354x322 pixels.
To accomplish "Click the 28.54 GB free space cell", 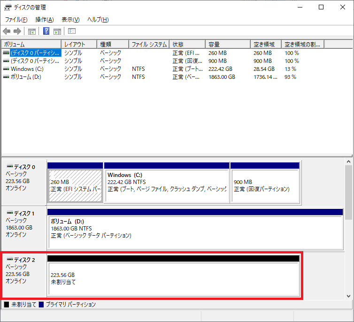I will tap(264, 69).
